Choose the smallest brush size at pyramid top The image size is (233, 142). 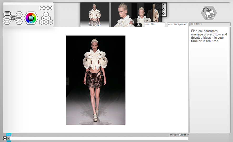click(x=46, y=14)
